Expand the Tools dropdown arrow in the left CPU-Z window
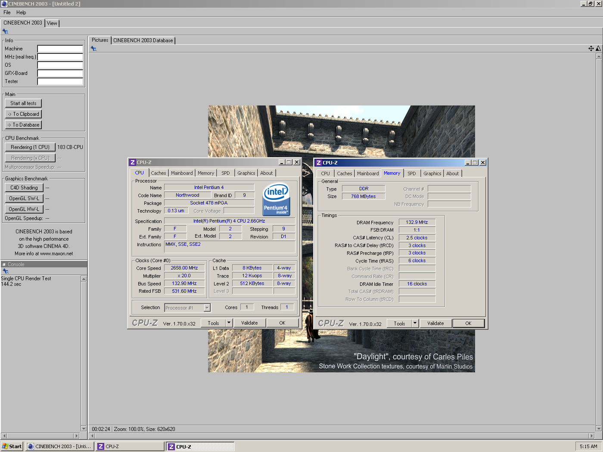 pos(229,323)
